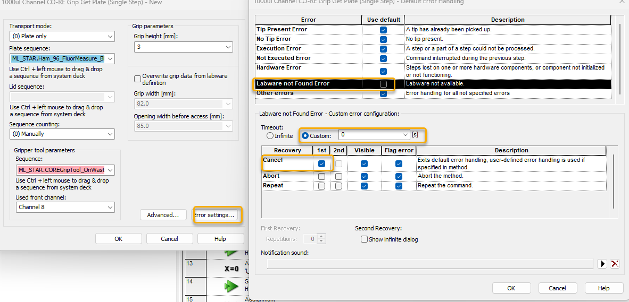Screen dimensions: 629x302
Task: Select the Hardware Error row in error list
Action: [309, 68]
